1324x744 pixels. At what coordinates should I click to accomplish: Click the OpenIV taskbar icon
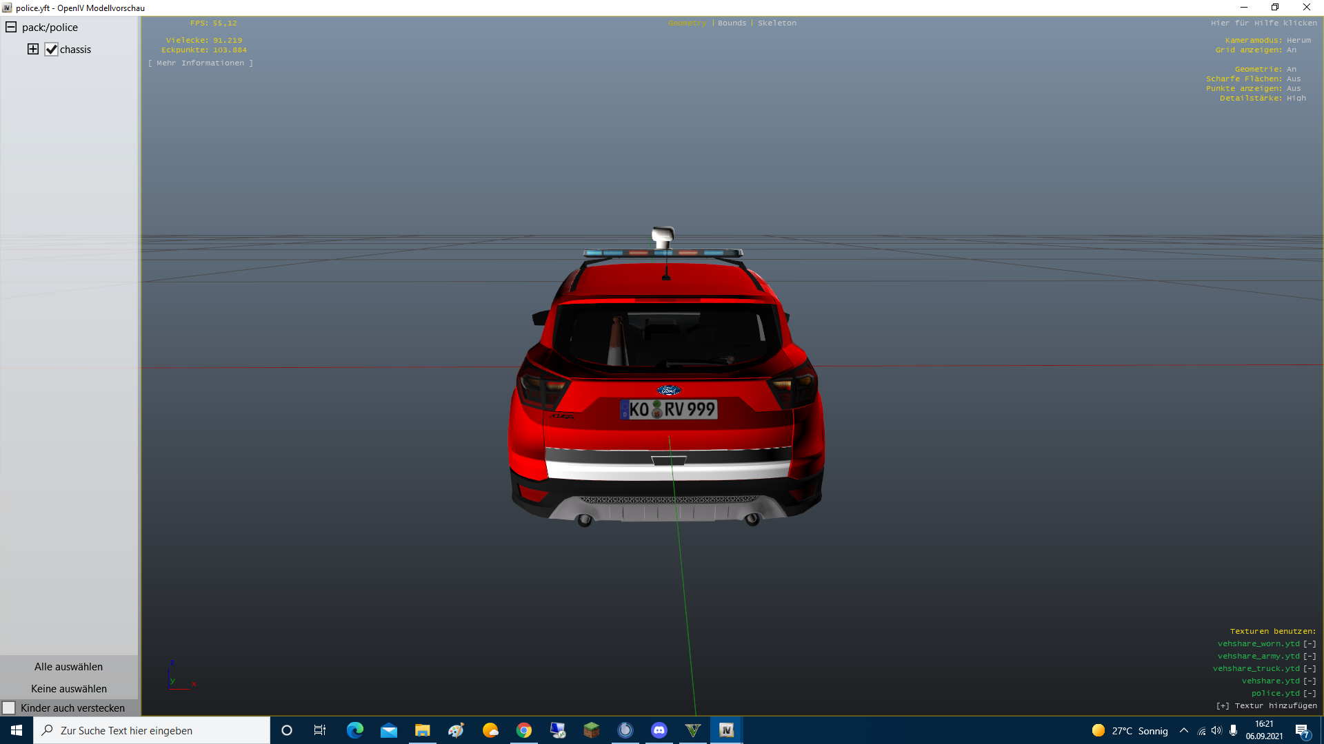726,730
